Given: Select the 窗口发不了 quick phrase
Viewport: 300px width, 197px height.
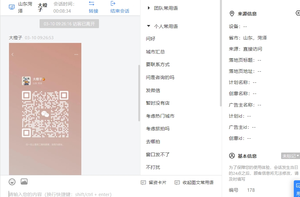Looking at the screenshot, I should [x=158, y=154].
